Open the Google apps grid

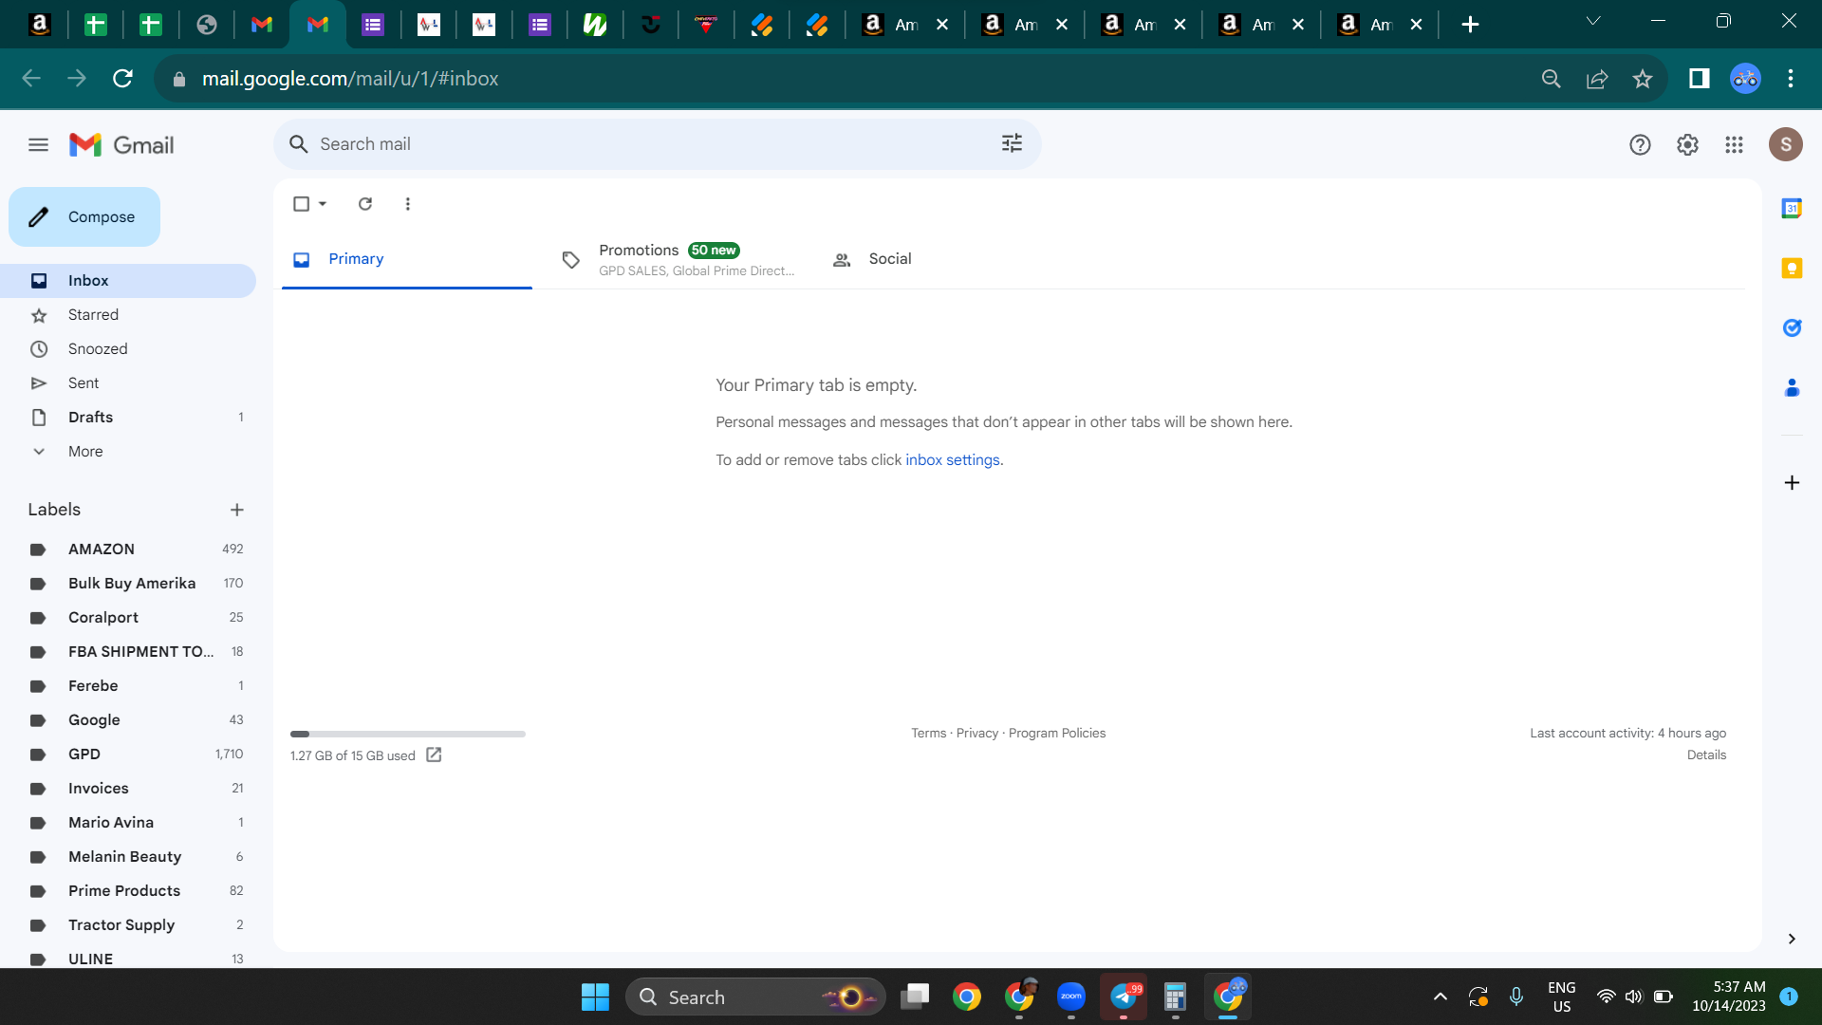[x=1734, y=144]
